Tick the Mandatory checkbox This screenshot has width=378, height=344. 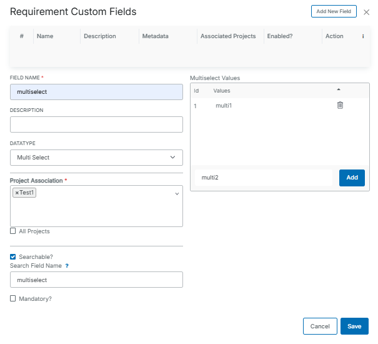tap(13, 299)
